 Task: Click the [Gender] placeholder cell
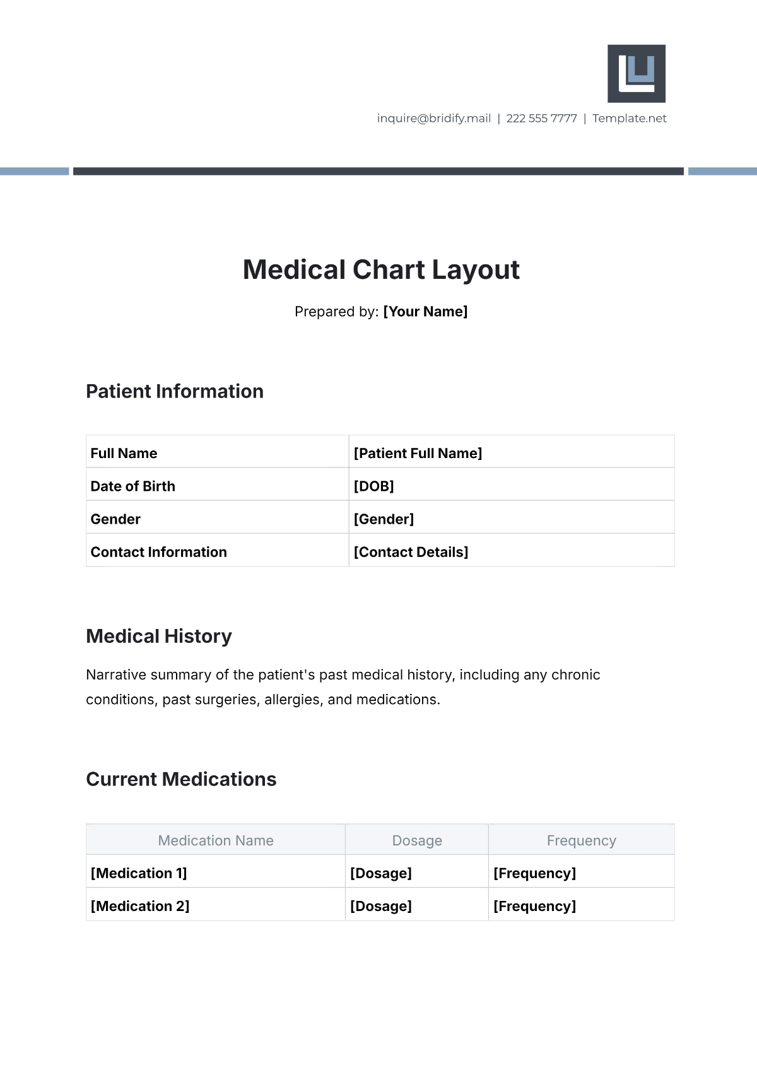[x=384, y=519]
